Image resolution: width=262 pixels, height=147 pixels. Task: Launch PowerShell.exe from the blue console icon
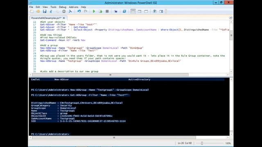(x=124, y=11)
